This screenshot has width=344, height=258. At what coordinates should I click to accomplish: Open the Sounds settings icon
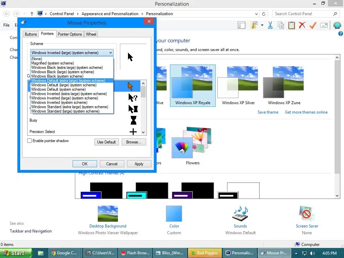coord(240,213)
